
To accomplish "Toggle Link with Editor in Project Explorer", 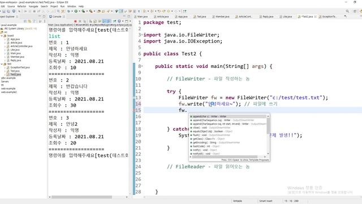I will [29, 21].
